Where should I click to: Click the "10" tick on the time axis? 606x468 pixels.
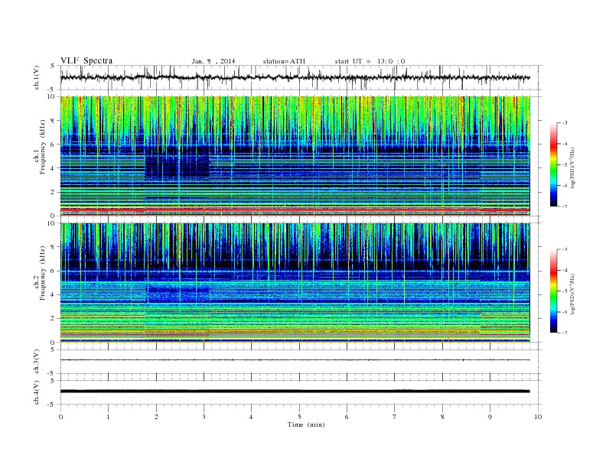(538, 417)
